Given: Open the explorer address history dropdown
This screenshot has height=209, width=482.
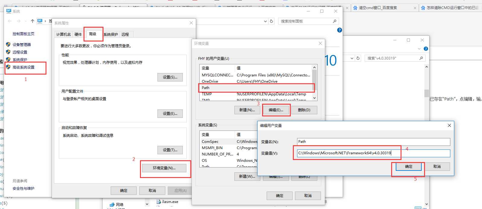Looking at the screenshot, I should (x=352, y=58).
